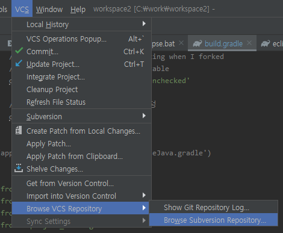283x233 pixels.
Task: Click the Subversion submenu arrow
Action: 144,116
